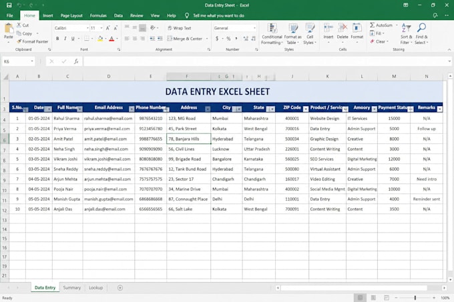Click the Insert Function fx icon

pyautogui.click(x=76, y=61)
